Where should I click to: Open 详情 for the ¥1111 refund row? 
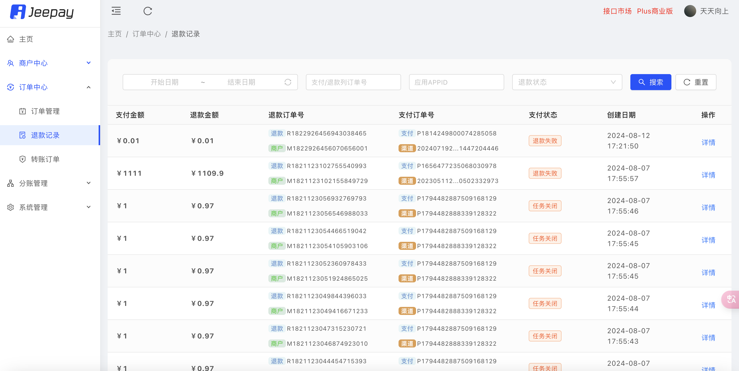(708, 175)
